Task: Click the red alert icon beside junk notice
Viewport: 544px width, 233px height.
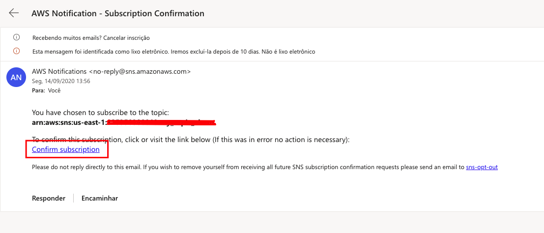Action: 16,52
